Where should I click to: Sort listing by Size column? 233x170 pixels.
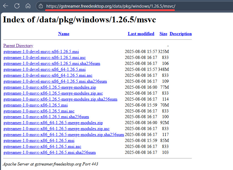(163, 34)
